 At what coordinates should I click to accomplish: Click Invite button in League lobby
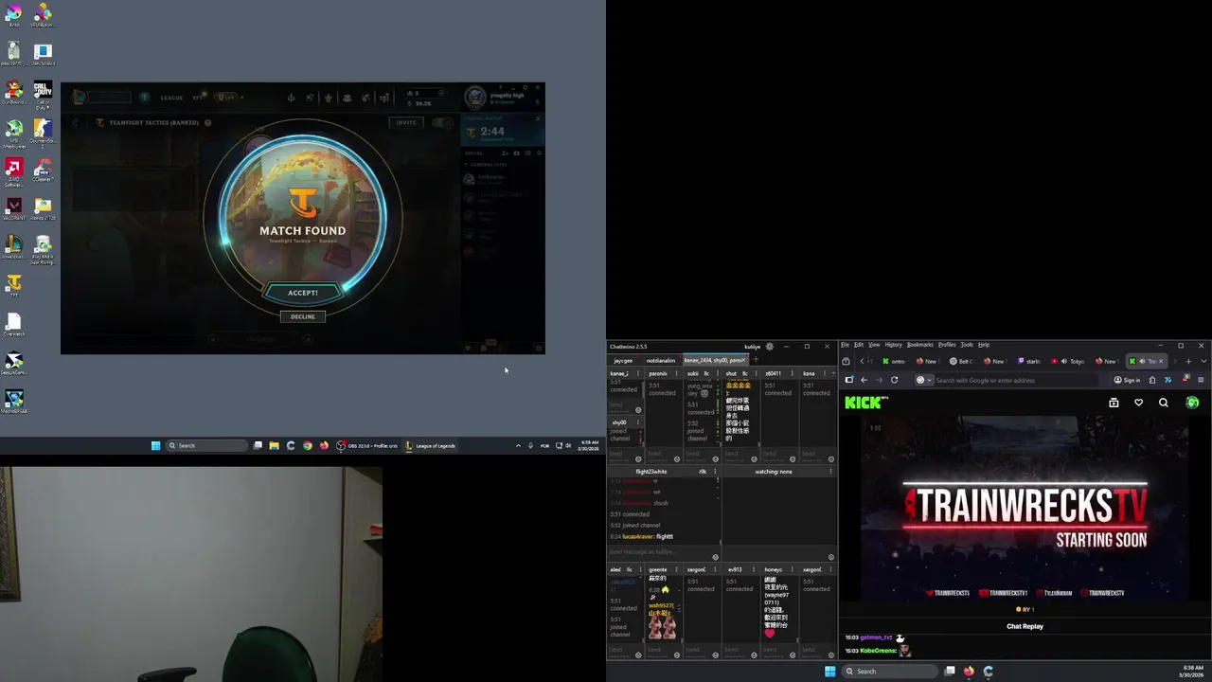click(x=406, y=122)
